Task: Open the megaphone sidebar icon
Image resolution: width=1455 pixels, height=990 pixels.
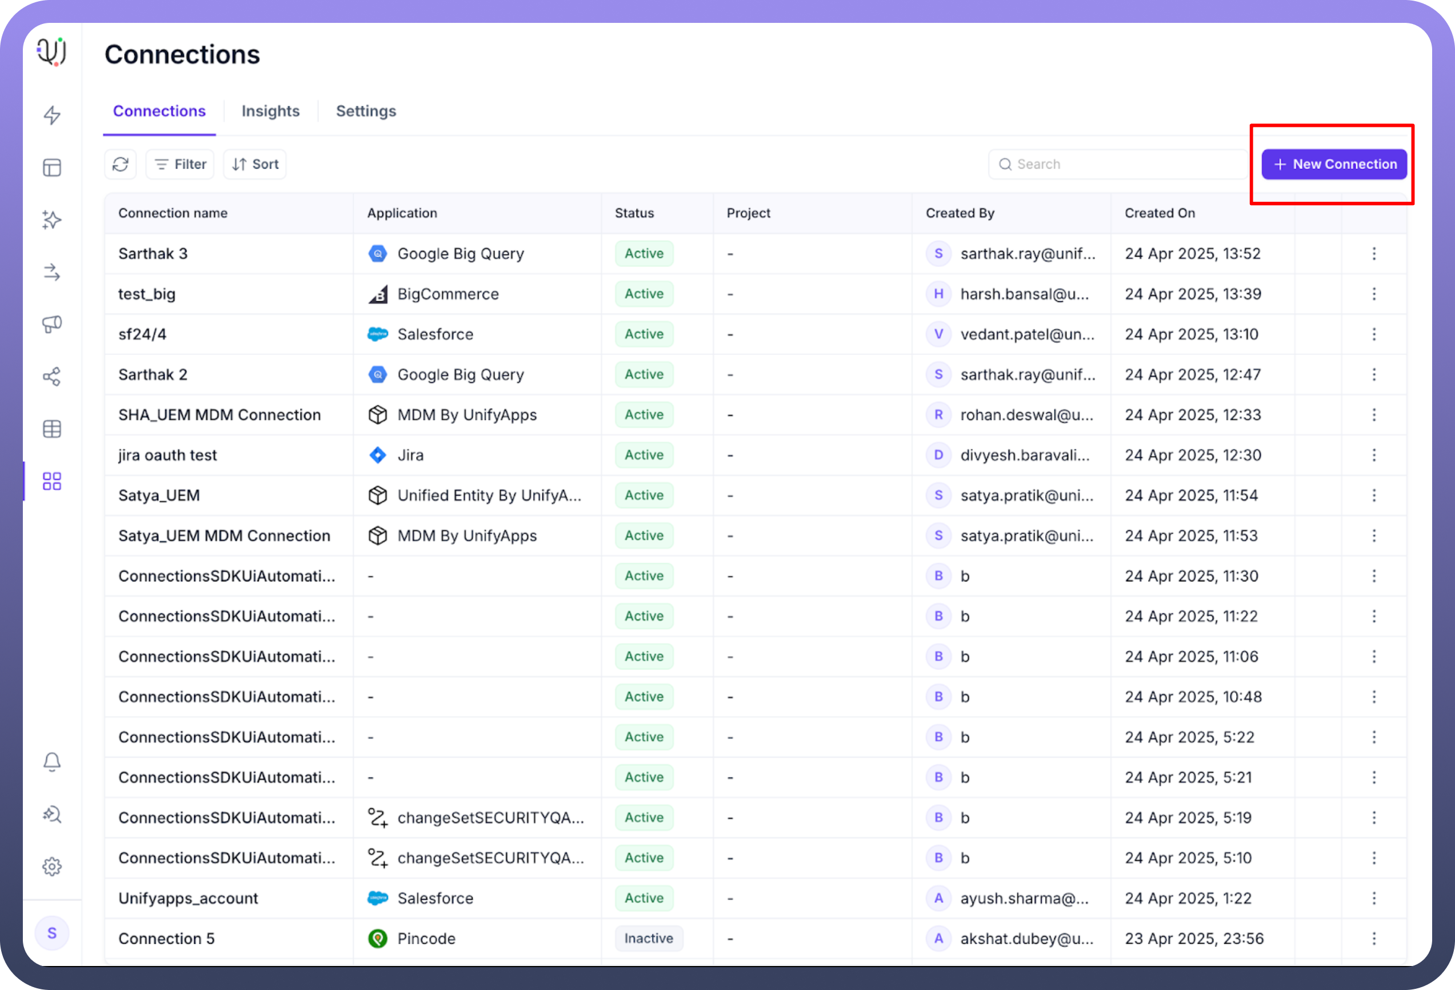Action: [52, 324]
